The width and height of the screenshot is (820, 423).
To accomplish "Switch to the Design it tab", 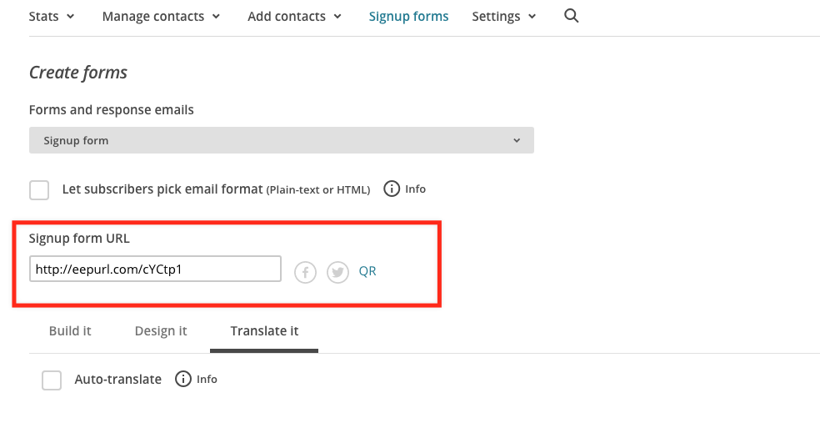I will pyautogui.click(x=161, y=331).
